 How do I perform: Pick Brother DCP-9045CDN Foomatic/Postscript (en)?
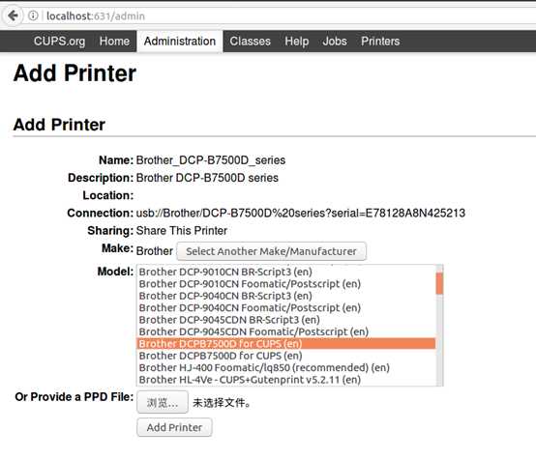pos(286,331)
